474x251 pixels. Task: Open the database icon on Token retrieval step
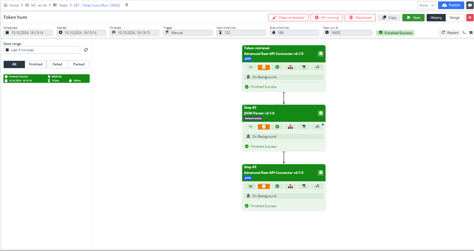pyautogui.click(x=264, y=67)
